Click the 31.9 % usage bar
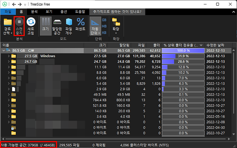 pyautogui.click(x=183, y=56)
